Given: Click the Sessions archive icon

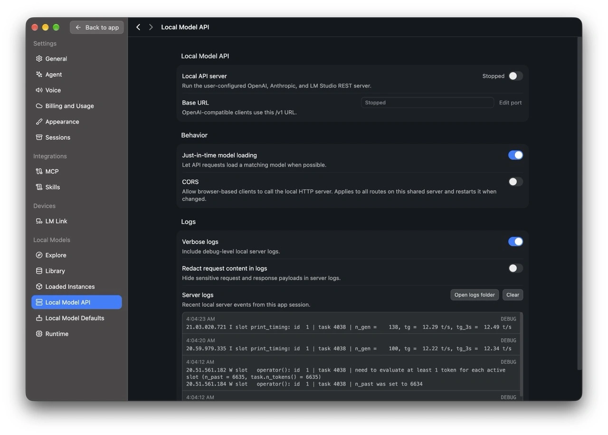Looking at the screenshot, I should pyautogui.click(x=39, y=137).
